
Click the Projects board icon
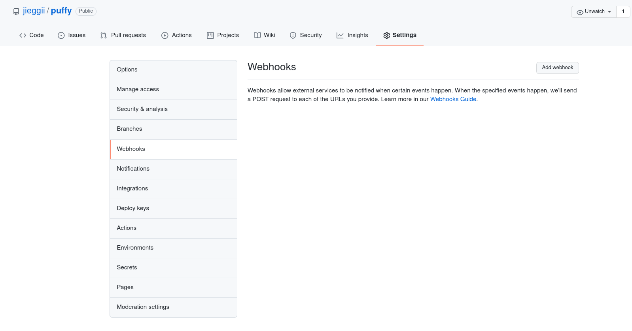[210, 36]
